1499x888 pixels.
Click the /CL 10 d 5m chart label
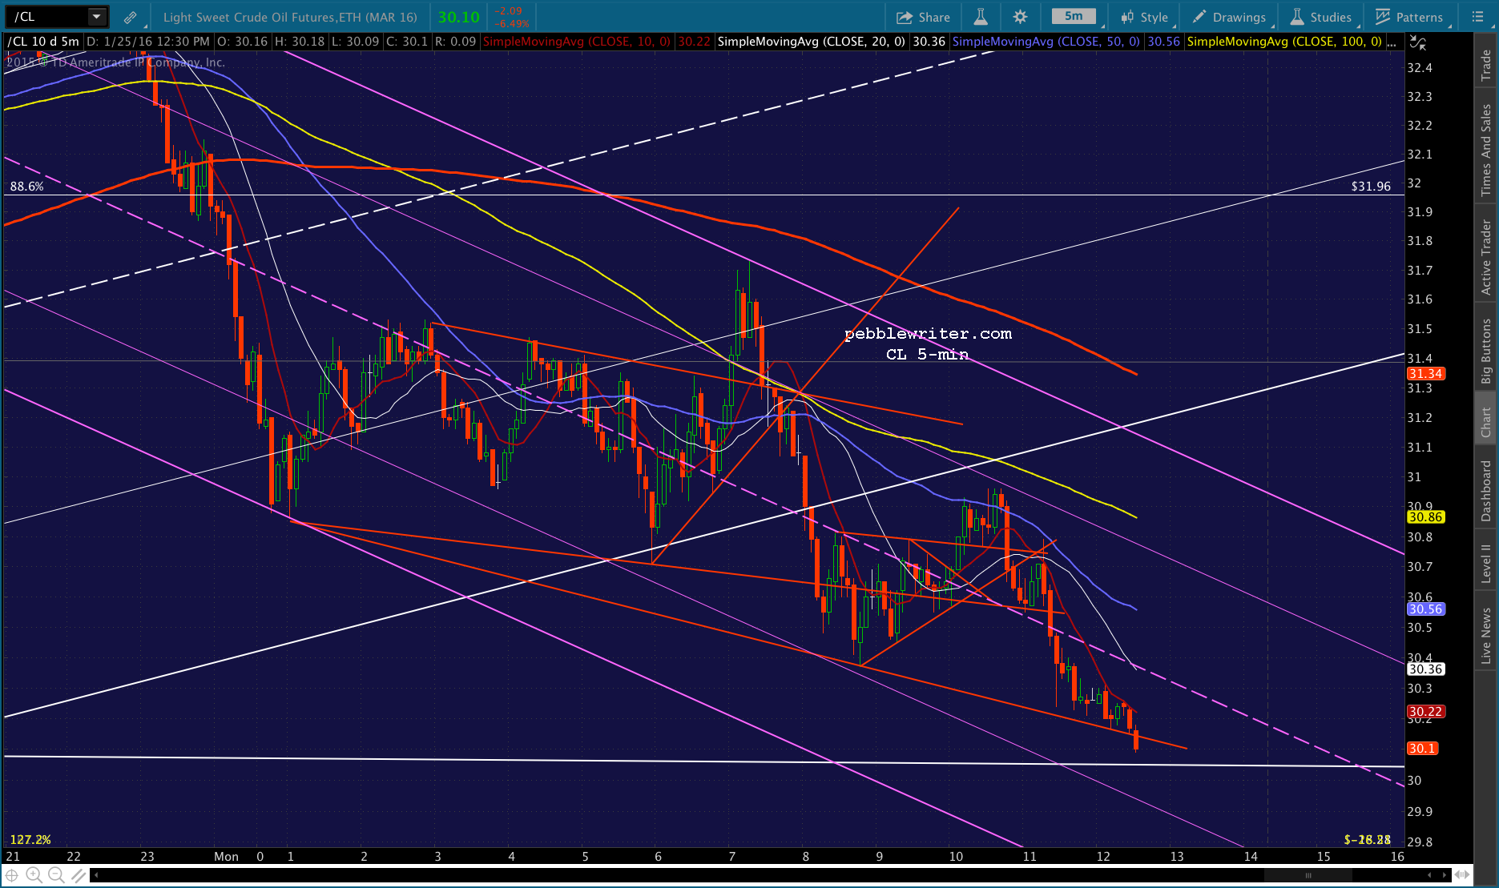[44, 42]
